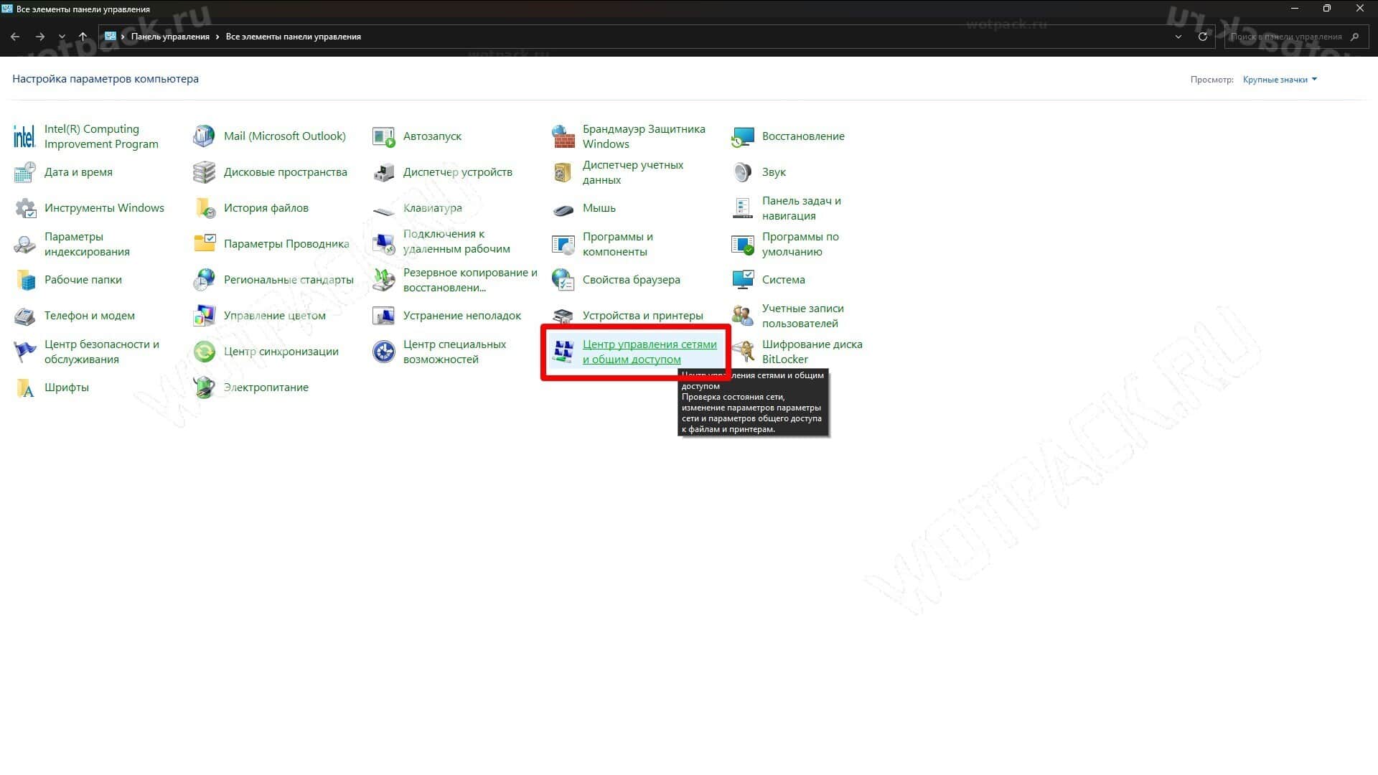Click the Шрифты fonts icon
The height and width of the screenshot is (775, 1378).
click(25, 387)
